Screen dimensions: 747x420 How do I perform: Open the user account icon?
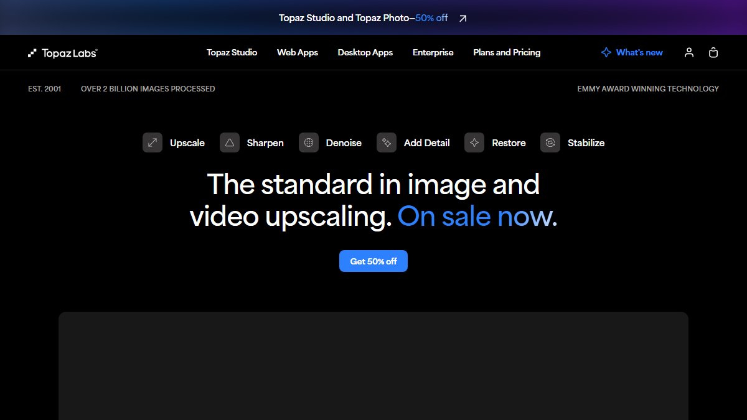click(688, 53)
